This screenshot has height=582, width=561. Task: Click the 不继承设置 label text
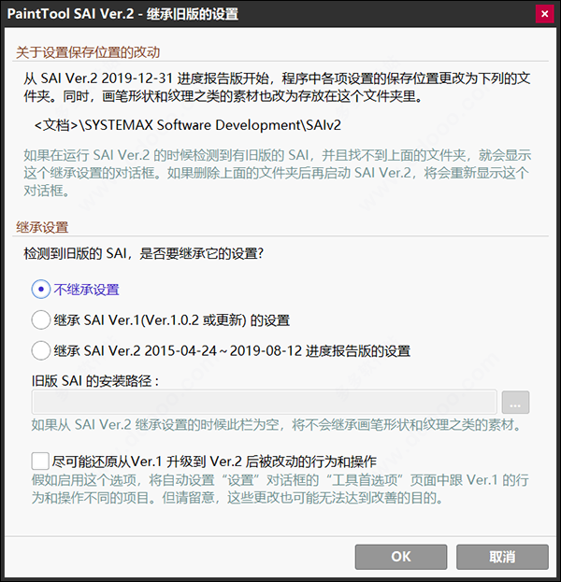pyautogui.click(x=86, y=290)
